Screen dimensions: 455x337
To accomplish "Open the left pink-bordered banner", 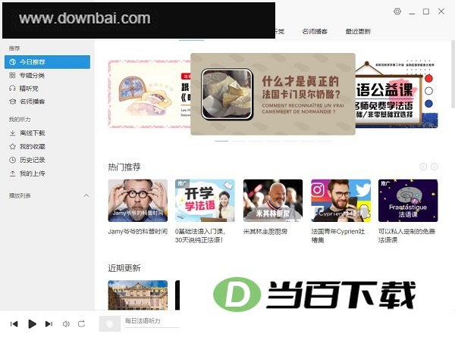I will [149, 94].
